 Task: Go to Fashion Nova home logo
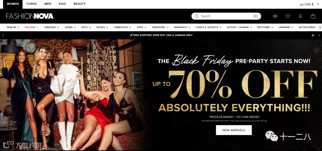[30, 16]
